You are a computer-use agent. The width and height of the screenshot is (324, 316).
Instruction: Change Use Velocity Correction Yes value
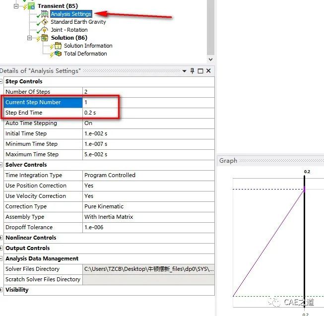[x=148, y=196]
